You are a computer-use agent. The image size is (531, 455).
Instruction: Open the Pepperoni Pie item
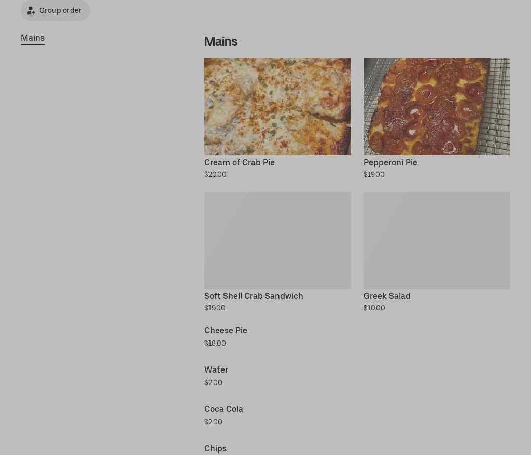click(x=390, y=162)
